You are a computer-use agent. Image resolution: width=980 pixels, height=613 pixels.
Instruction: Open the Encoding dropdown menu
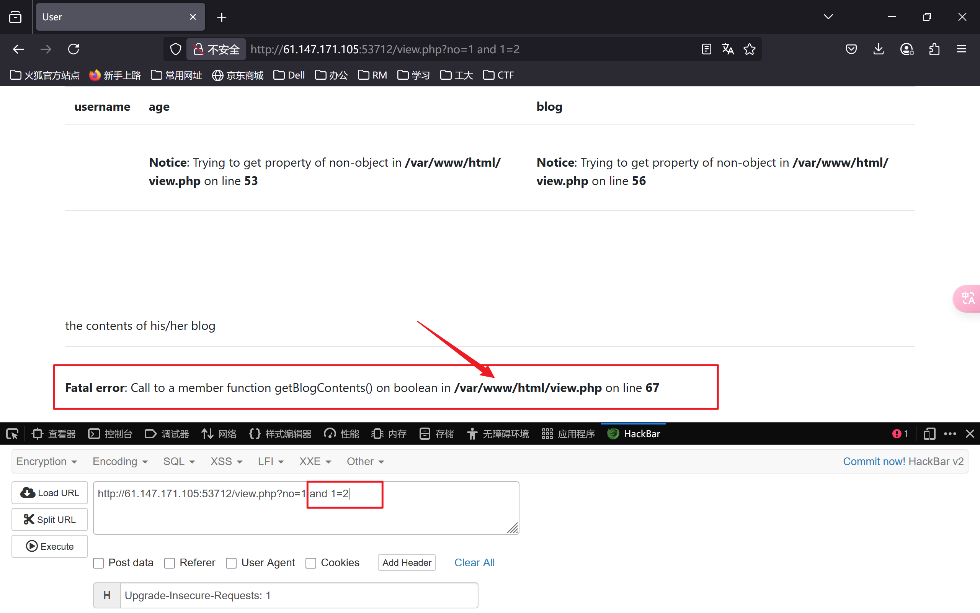120,461
